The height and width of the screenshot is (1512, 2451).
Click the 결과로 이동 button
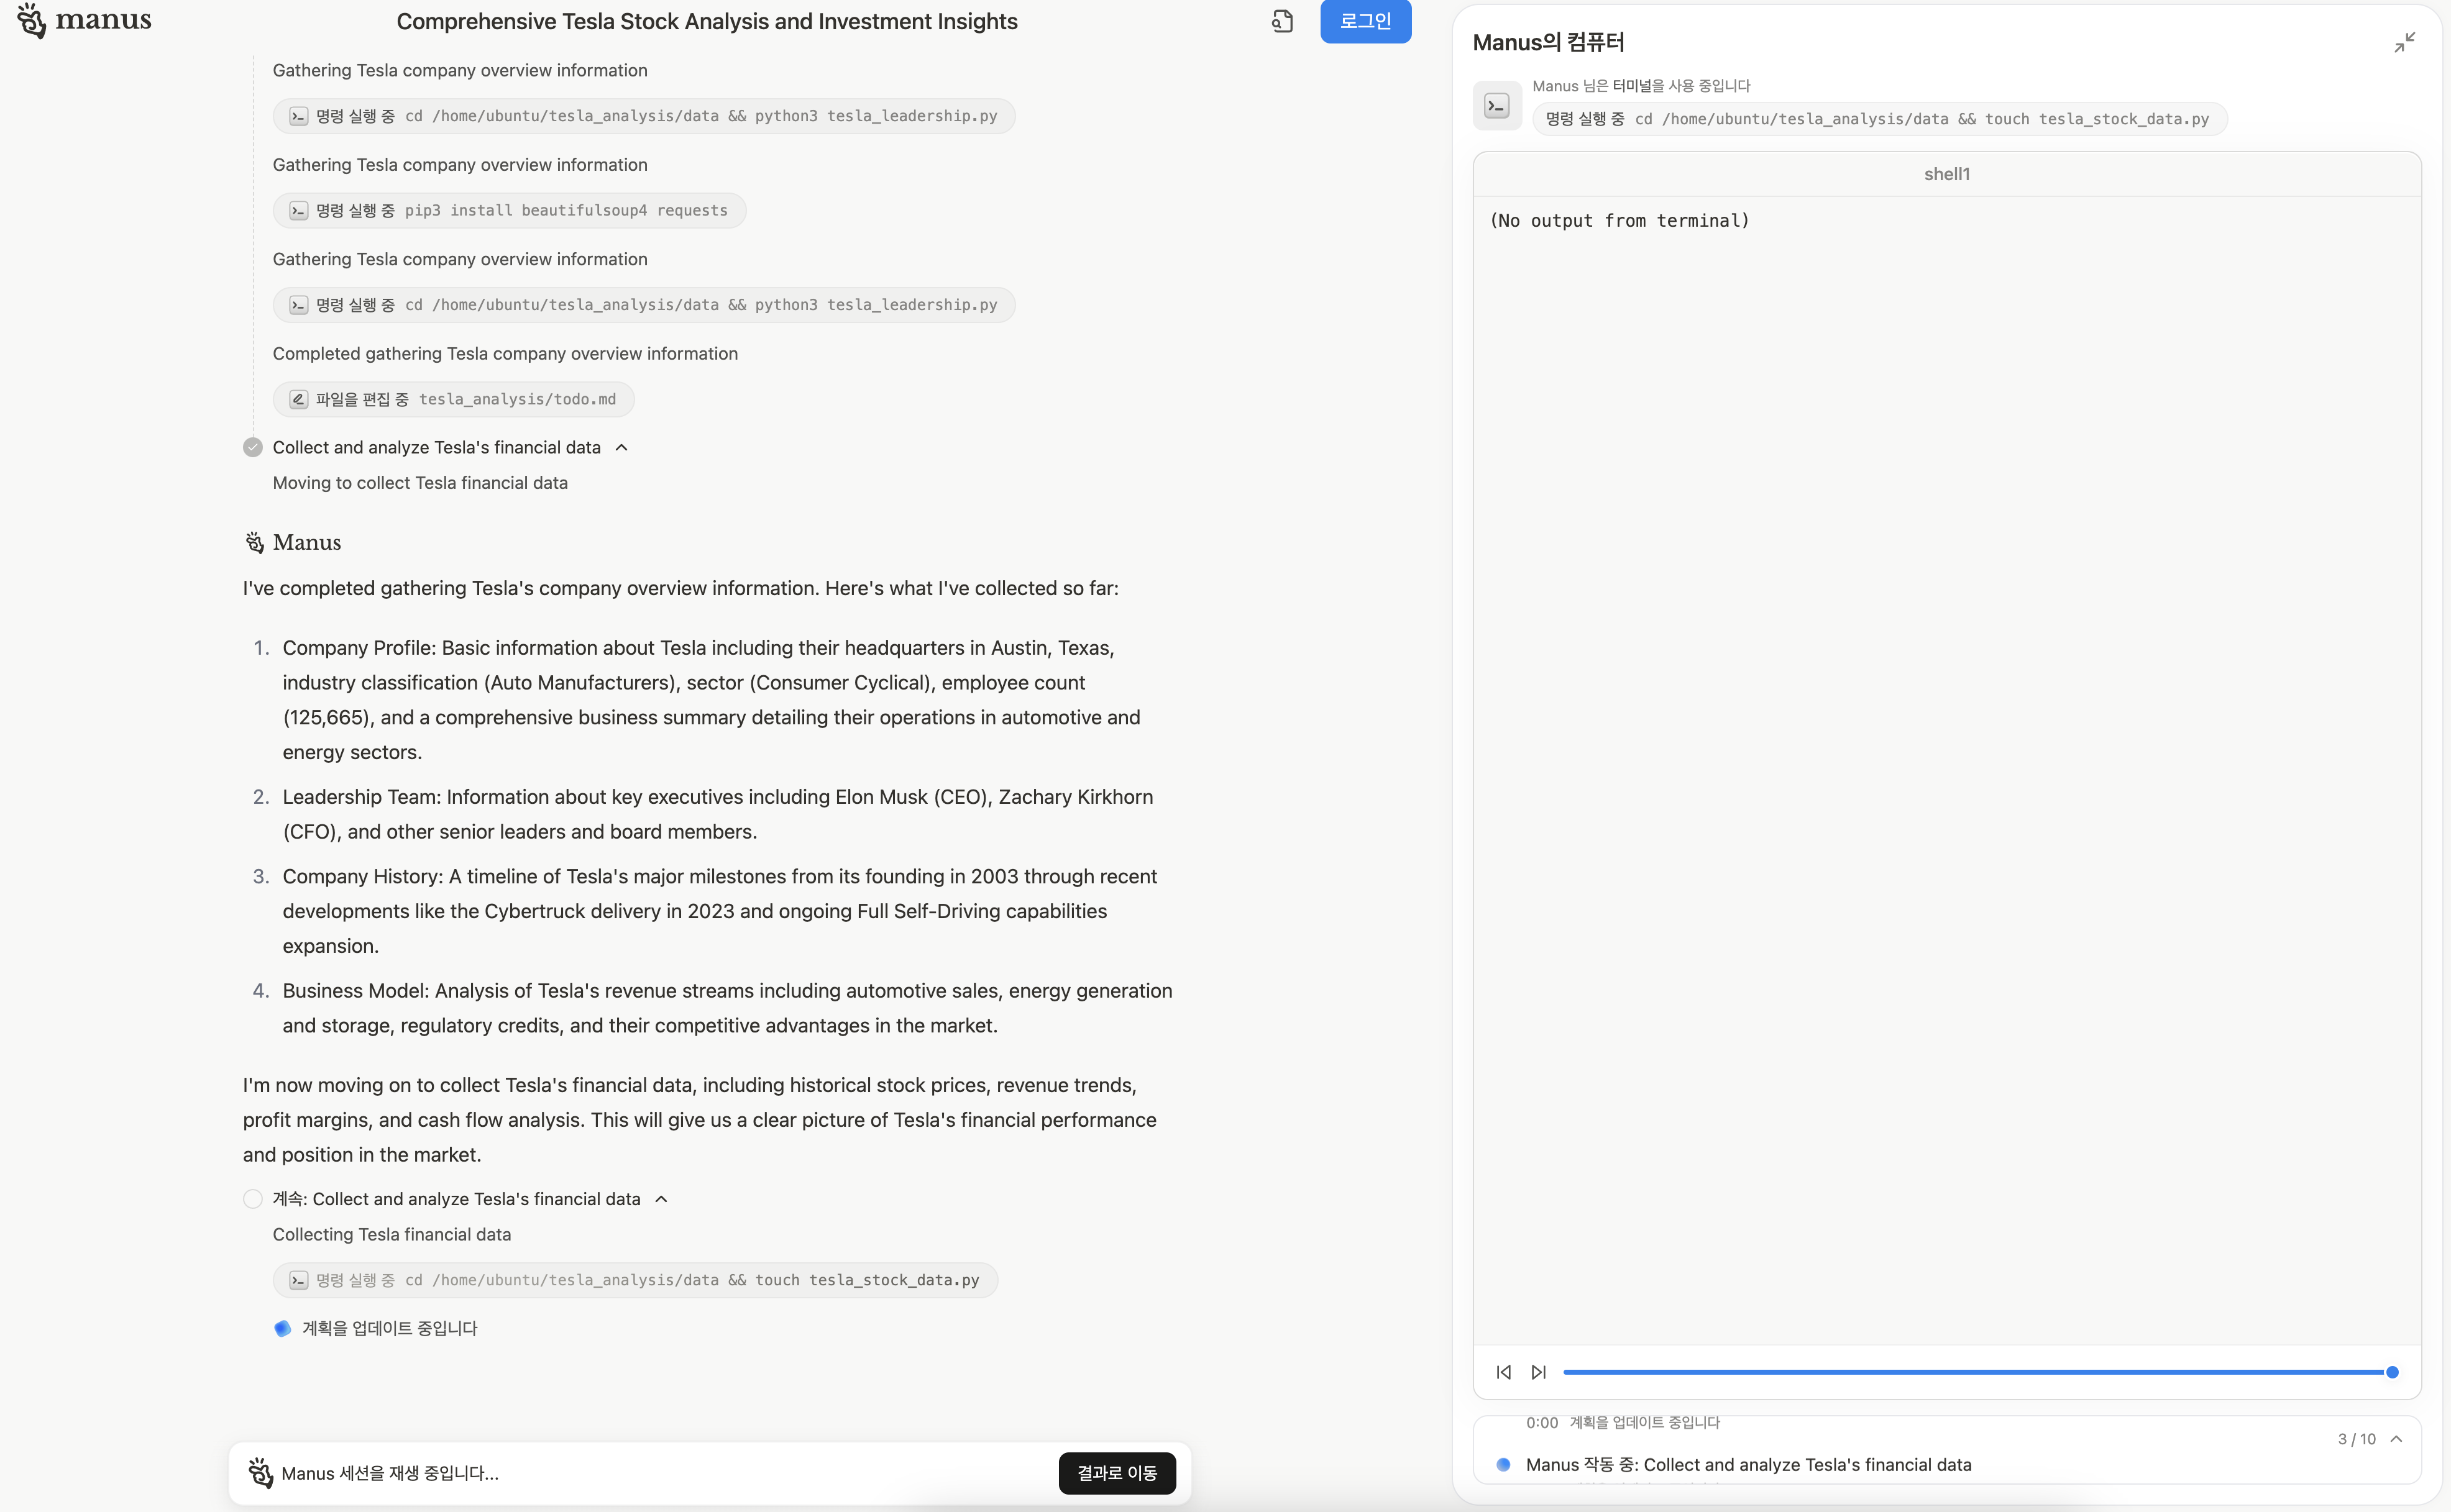(x=1117, y=1473)
